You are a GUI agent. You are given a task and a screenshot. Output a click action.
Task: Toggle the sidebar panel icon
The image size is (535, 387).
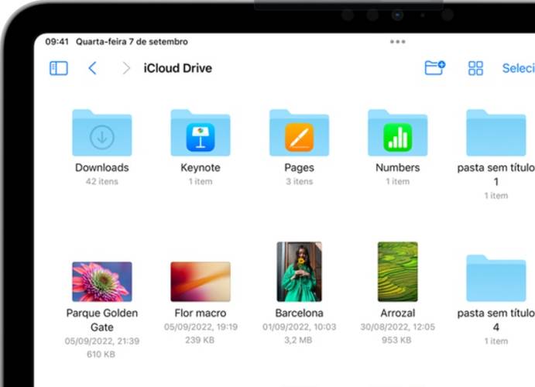59,68
